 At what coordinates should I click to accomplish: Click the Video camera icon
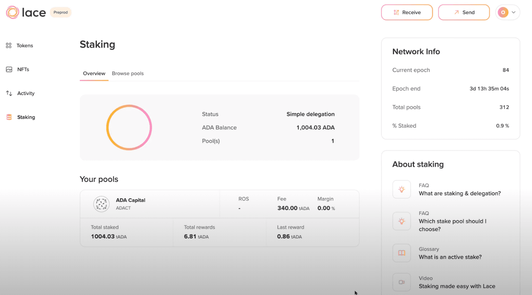coord(402,282)
